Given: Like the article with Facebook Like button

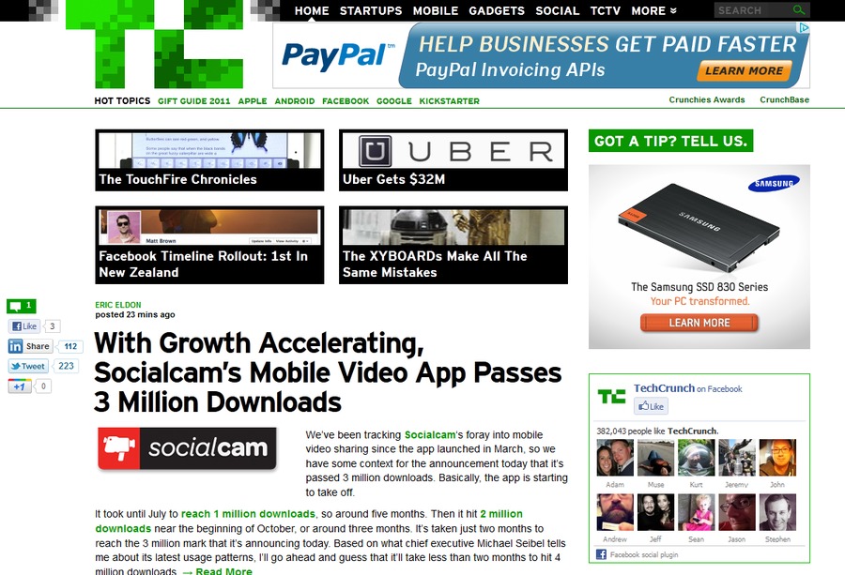Looking at the screenshot, I should point(24,325).
